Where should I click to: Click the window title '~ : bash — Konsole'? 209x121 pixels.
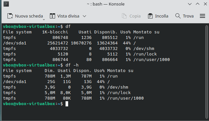106,4
